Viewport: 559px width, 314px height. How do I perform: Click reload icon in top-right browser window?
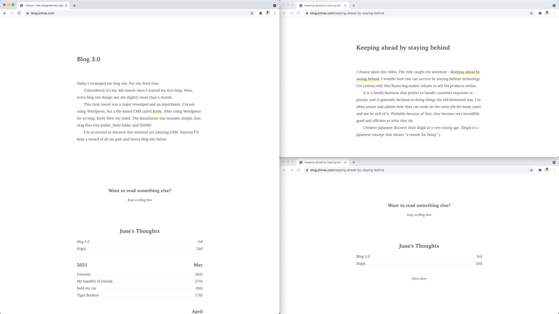click(x=299, y=13)
